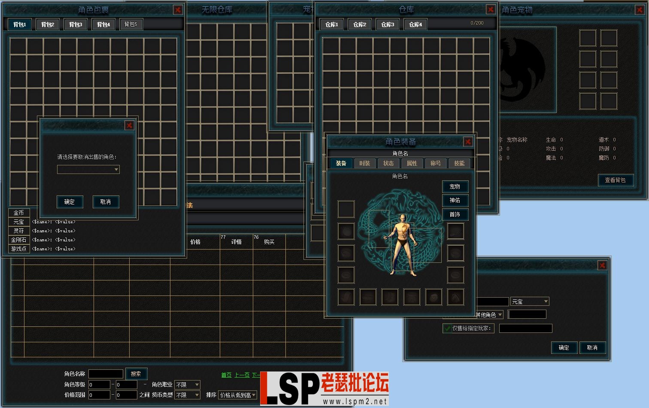
Task: Click the second left-column slot in 角色装备
Action: (x=346, y=231)
